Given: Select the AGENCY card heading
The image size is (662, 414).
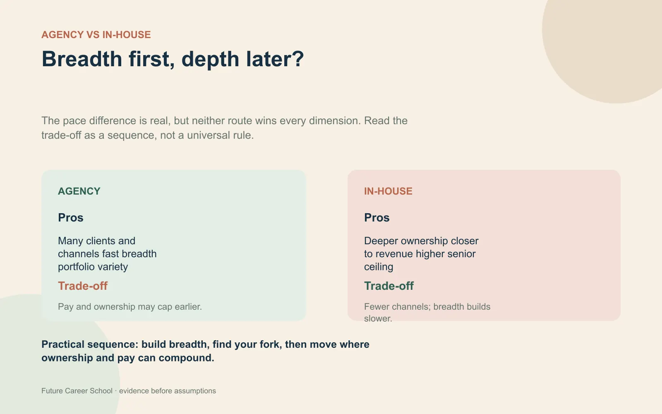Looking at the screenshot, I should click(79, 191).
